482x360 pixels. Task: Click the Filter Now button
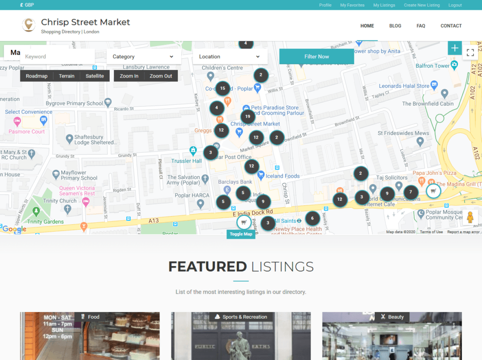tap(316, 56)
